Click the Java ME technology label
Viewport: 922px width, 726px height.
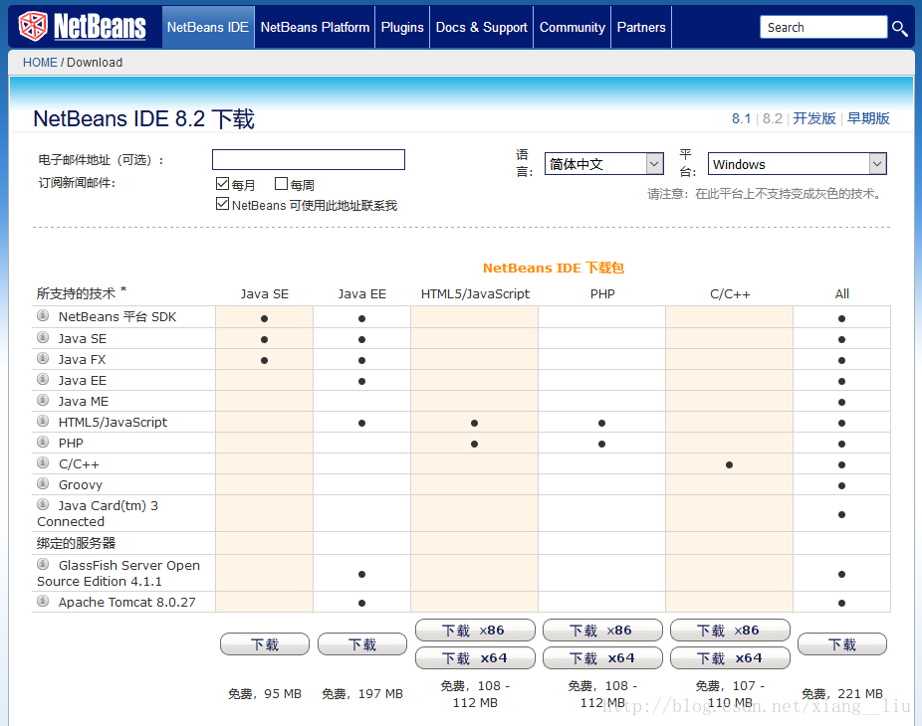[84, 401]
